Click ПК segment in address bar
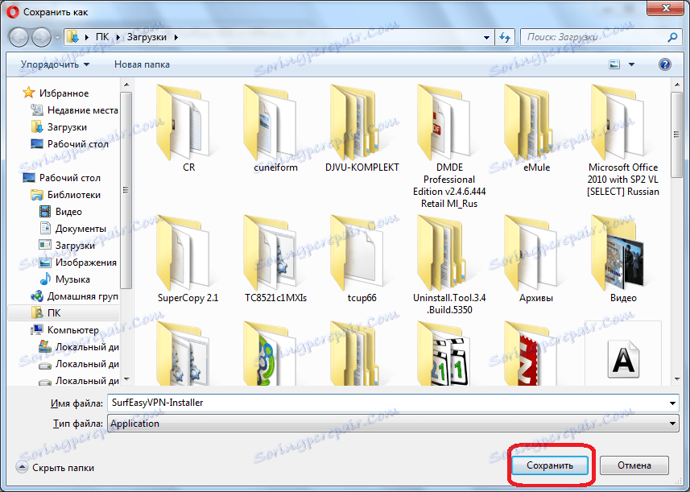The image size is (690, 492). [x=102, y=37]
